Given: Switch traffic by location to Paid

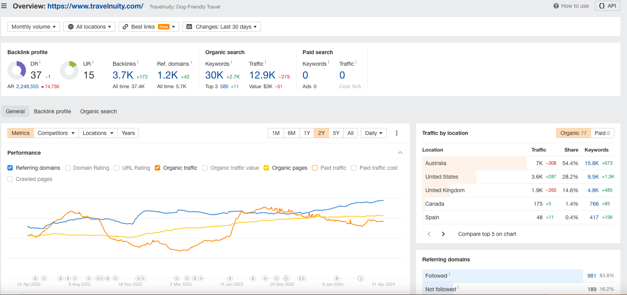Looking at the screenshot, I should click(602, 133).
